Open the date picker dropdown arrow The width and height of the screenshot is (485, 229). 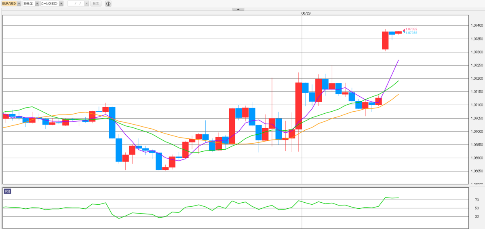pyautogui.click(x=86, y=3)
